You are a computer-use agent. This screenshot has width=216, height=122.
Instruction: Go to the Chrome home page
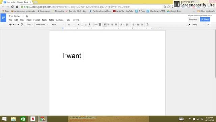pos(17,7)
